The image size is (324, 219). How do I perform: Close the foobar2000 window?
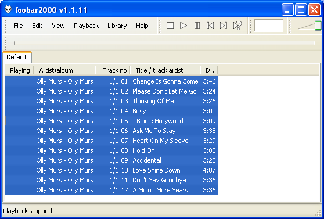[314, 10]
